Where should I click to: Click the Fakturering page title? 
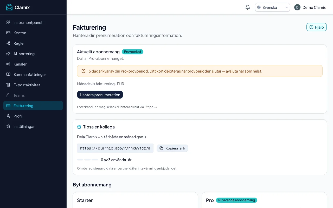coord(89,27)
